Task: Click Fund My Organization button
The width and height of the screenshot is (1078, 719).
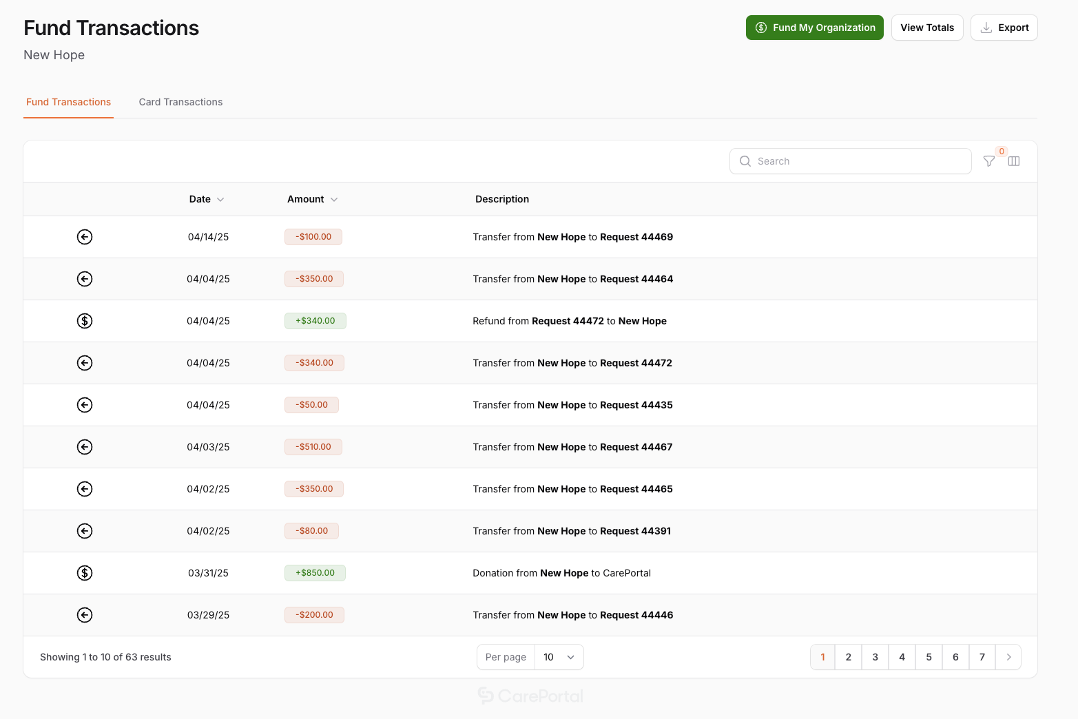Action: tap(814, 28)
